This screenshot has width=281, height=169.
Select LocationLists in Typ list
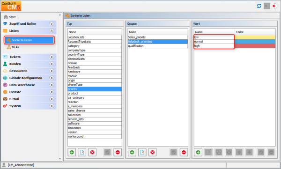click(95, 37)
